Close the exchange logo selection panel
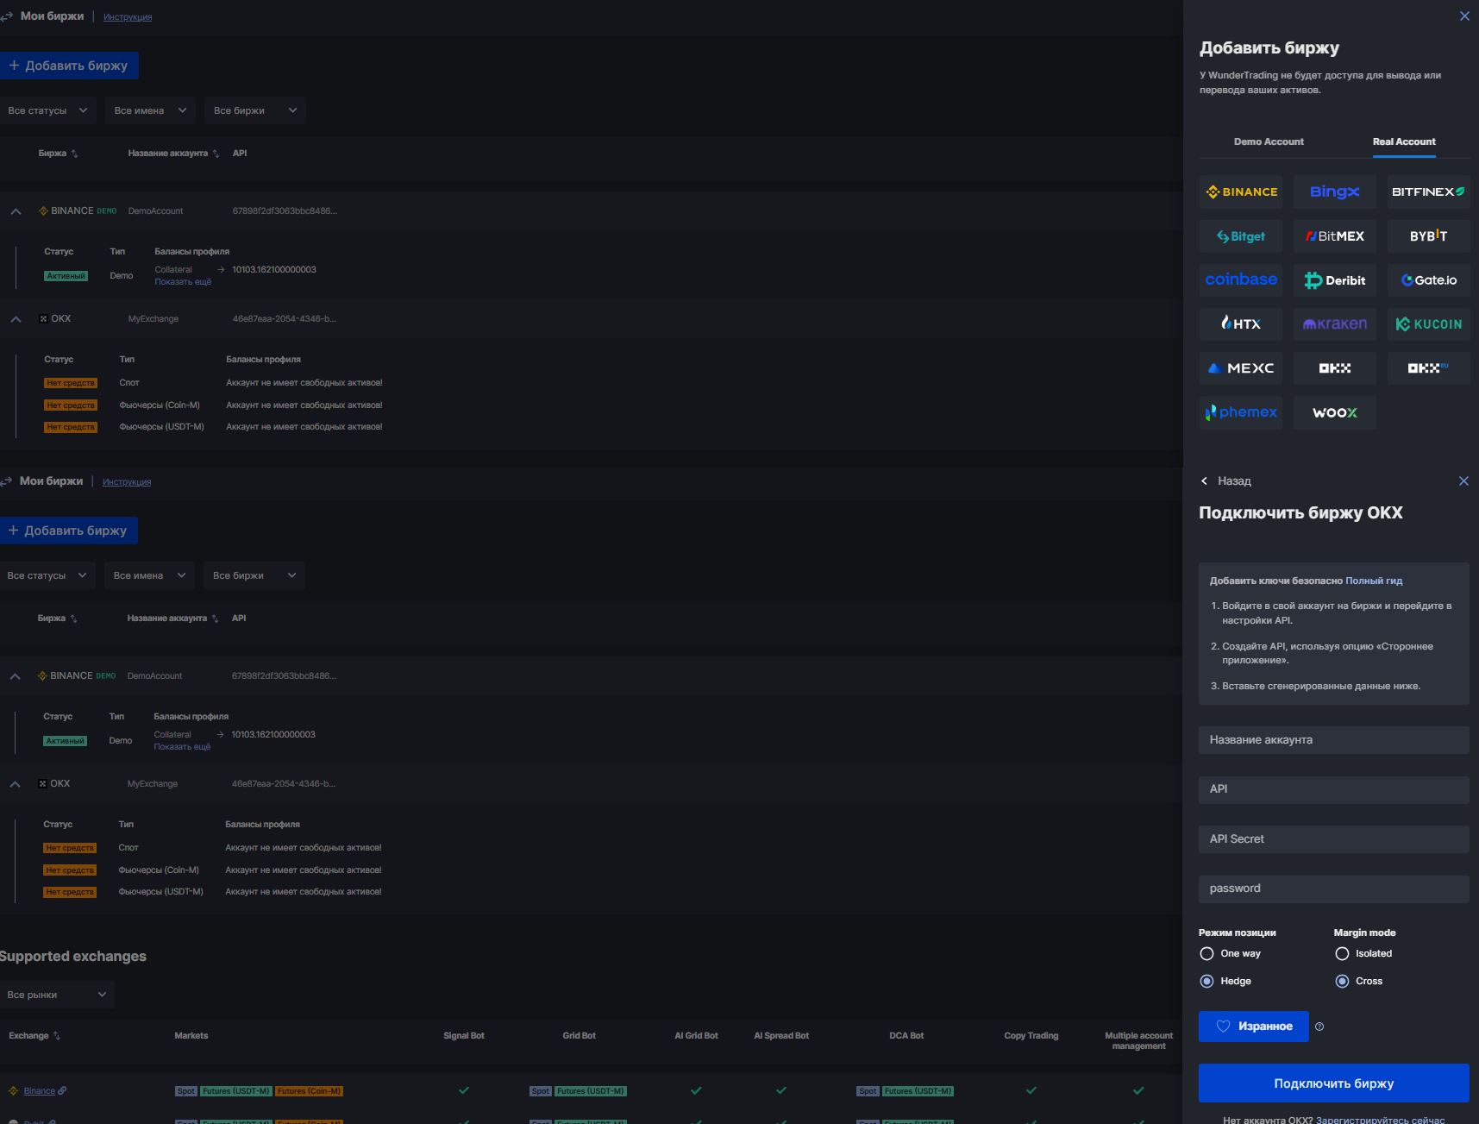This screenshot has height=1124, width=1479. 1464,16
